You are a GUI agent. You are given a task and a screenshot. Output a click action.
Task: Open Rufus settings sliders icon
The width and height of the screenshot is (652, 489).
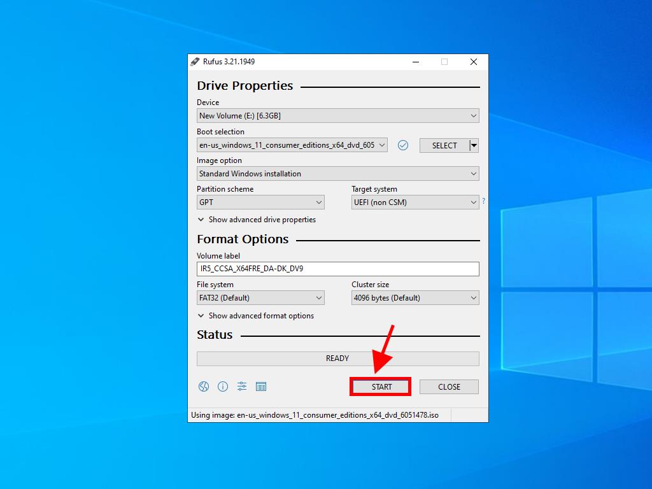coord(242,386)
